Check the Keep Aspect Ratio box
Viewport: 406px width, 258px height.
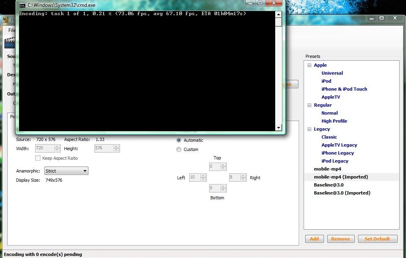click(38, 158)
